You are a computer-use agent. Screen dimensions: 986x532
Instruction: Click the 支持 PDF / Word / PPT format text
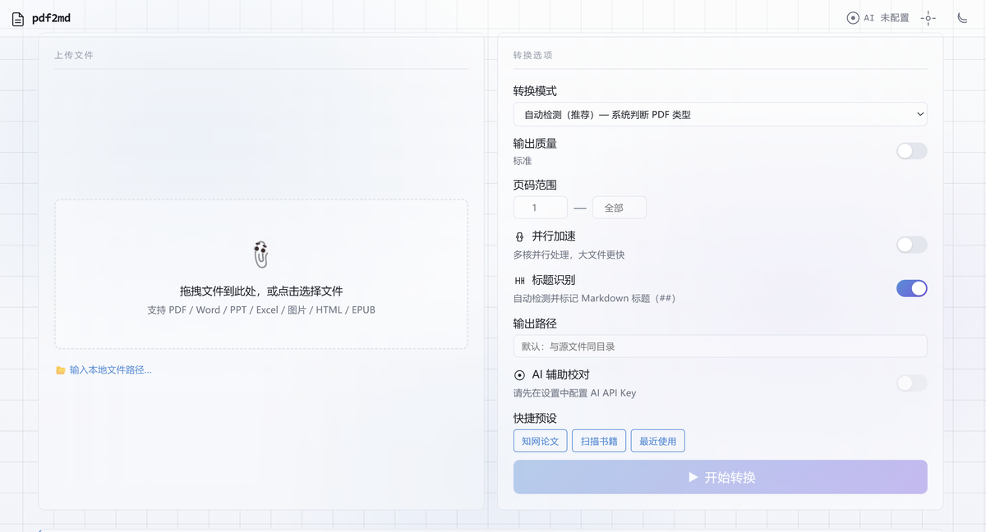tap(261, 310)
